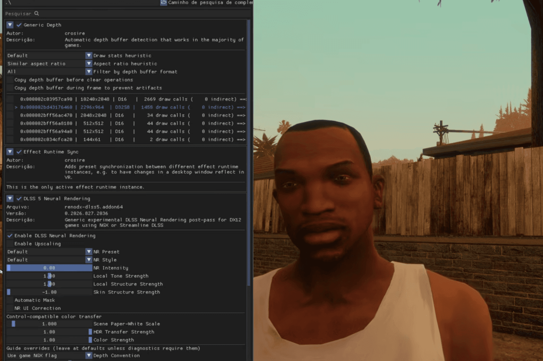Click the add-ons panel vertical scrollbar
Image resolution: width=543 pixels, height=361 pixels.
point(249,152)
